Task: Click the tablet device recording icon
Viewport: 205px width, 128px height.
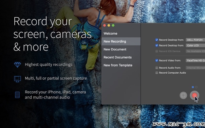Action: [x=17, y=95]
